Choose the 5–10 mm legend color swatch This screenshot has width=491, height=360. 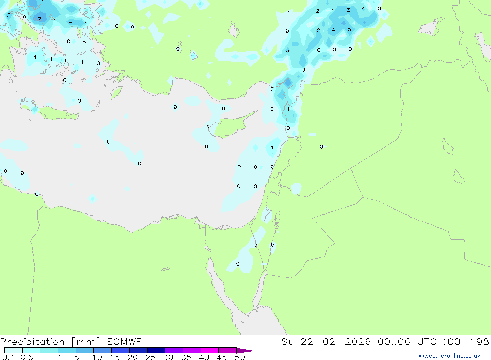pyautogui.click(x=84, y=350)
